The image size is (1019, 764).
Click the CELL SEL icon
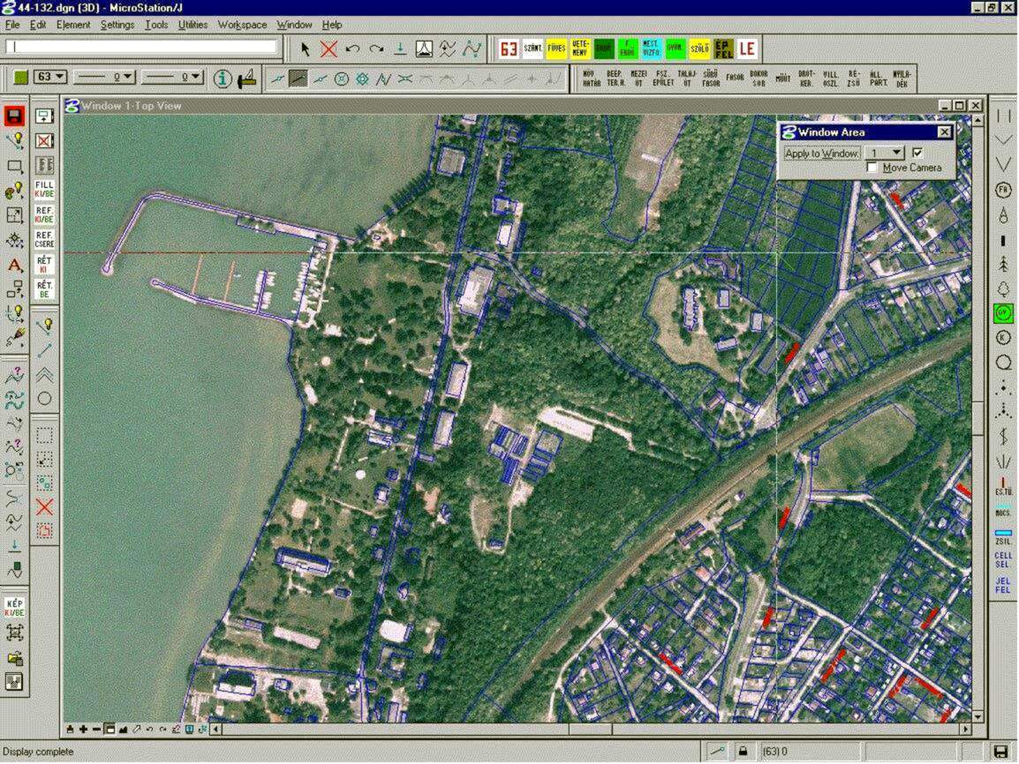(x=1003, y=559)
